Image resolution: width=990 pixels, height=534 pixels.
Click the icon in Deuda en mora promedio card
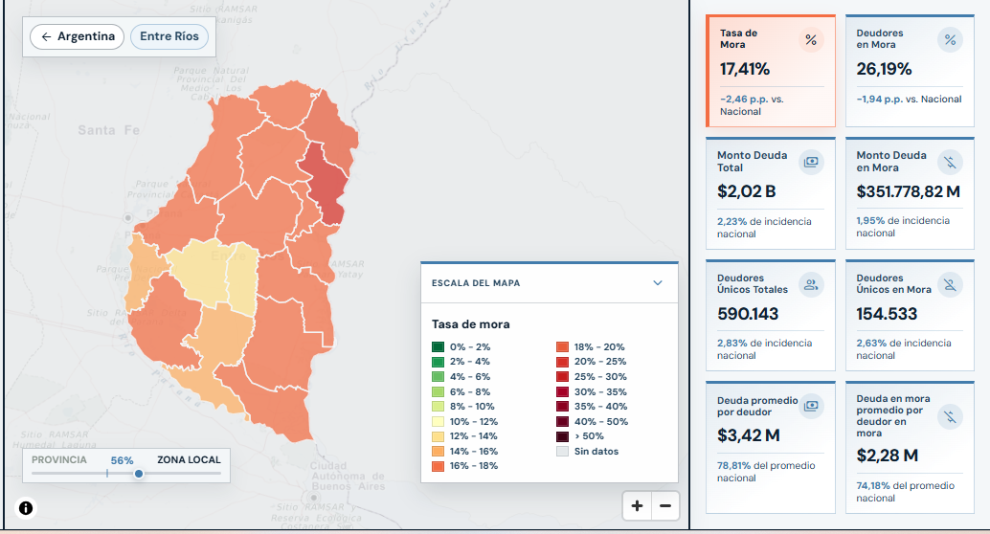pos(950,416)
